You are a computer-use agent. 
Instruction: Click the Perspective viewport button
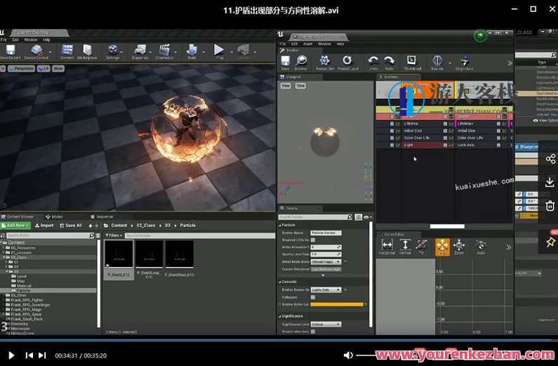[21, 68]
